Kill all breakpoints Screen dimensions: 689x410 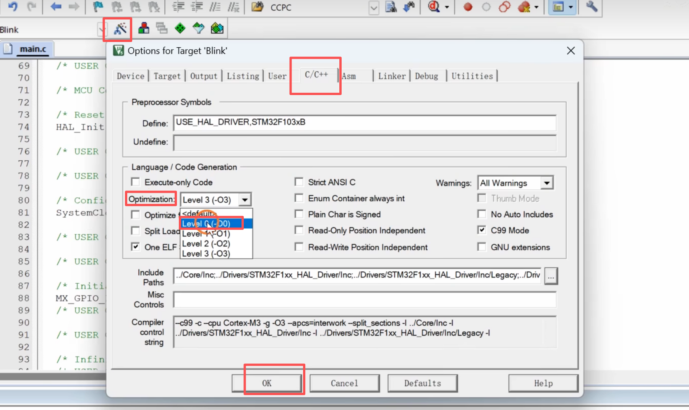(x=524, y=7)
